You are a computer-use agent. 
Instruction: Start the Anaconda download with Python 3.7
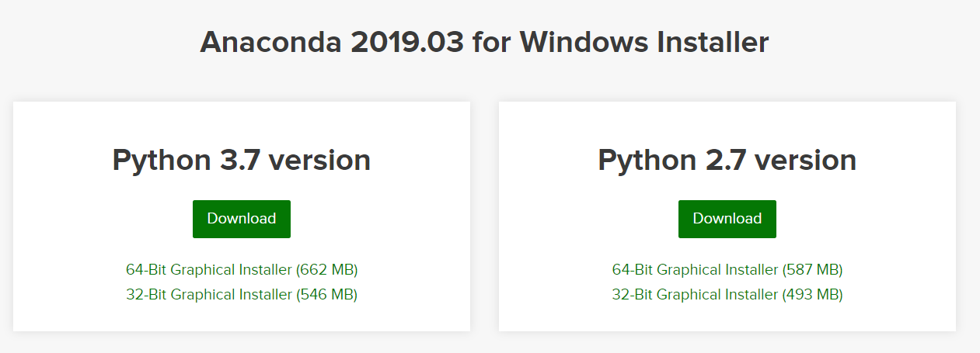click(241, 219)
